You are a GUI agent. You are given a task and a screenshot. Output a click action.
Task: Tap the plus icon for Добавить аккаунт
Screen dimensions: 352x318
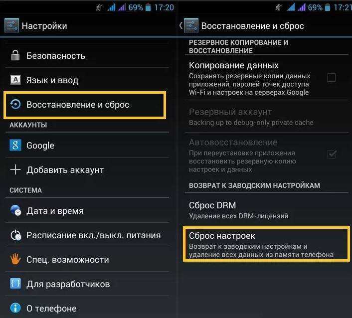(15, 169)
